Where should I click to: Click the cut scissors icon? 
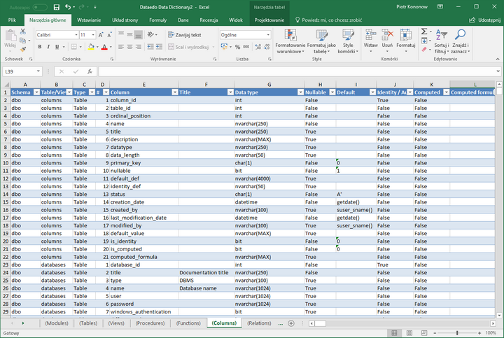(23, 33)
